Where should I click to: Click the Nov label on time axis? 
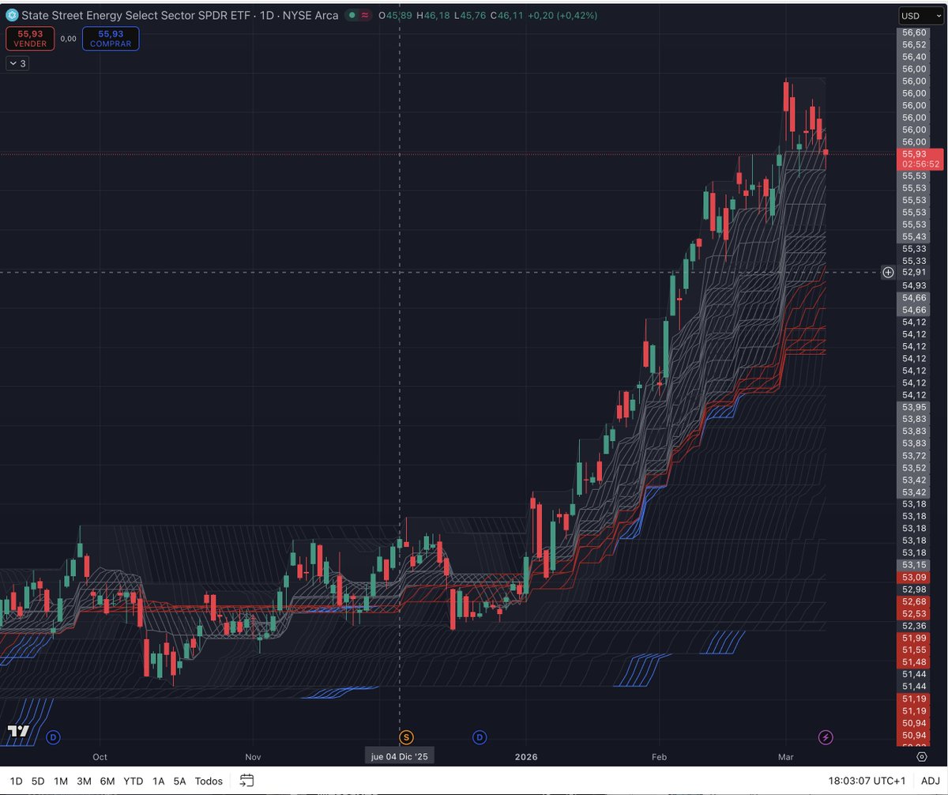[253, 756]
